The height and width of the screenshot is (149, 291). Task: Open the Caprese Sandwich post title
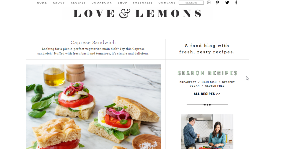93,42
